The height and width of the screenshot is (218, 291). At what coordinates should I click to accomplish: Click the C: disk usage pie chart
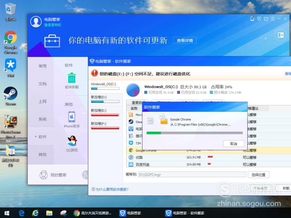point(133,90)
